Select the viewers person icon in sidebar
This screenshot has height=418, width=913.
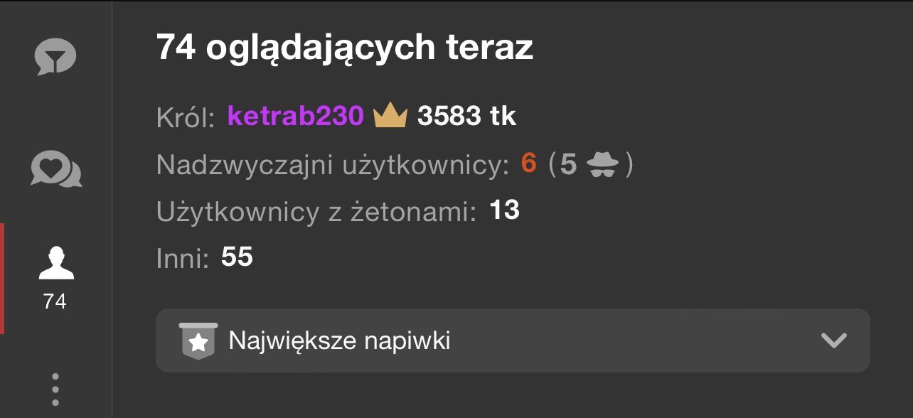coord(55,263)
